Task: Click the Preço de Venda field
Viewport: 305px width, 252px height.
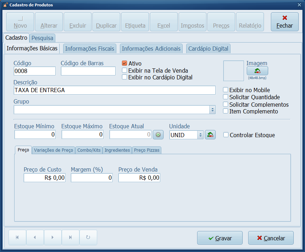Action: [x=139, y=178]
